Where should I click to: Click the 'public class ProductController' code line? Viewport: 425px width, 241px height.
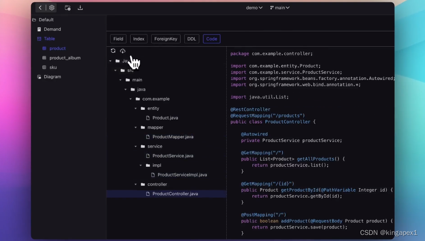click(x=273, y=122)
